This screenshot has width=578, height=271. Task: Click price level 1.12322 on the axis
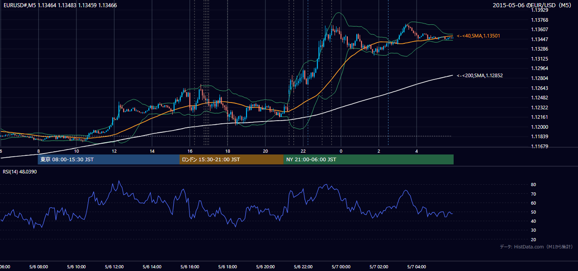pyautogui.click(x=540, y=107)
